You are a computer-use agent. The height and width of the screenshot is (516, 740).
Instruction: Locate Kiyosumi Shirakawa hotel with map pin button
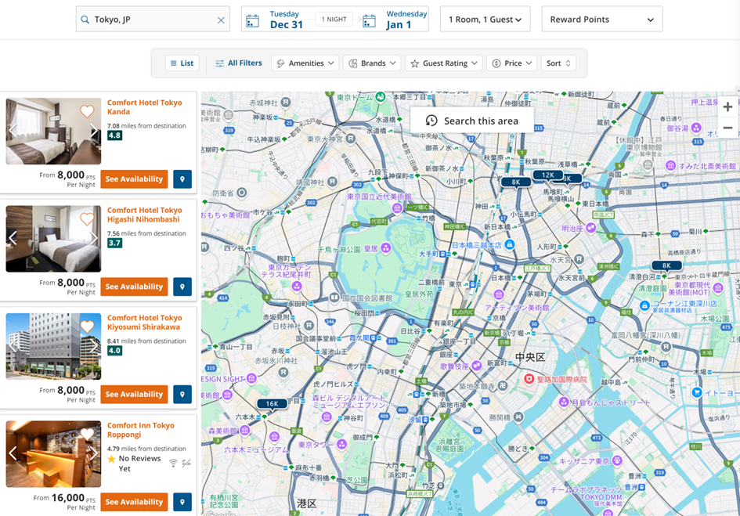click(182, 394)
